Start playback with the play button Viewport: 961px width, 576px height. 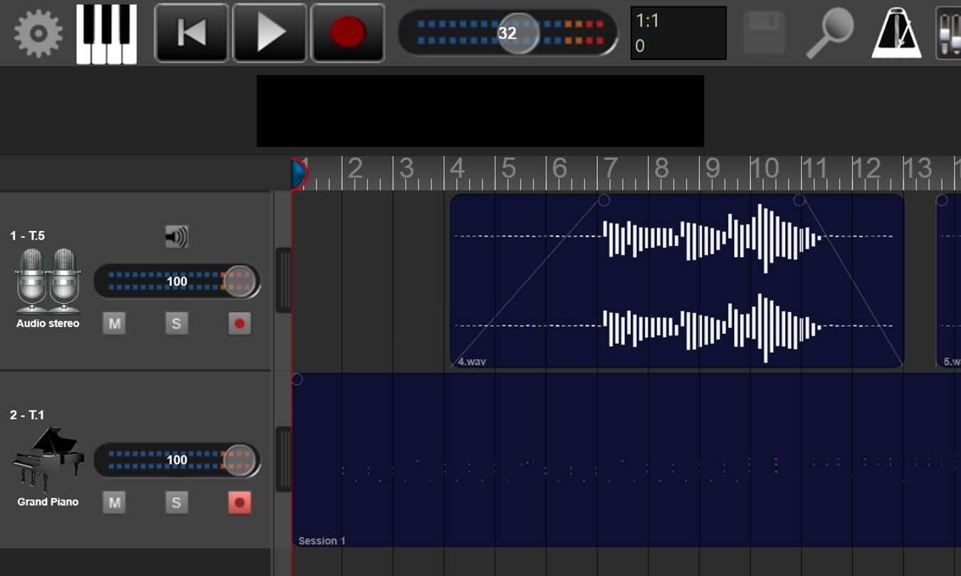(x=270, y=33)
